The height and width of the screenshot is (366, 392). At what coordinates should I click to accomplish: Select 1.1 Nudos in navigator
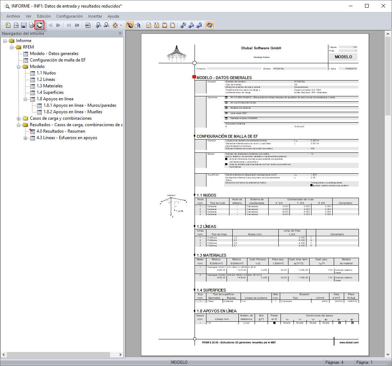[46, 73]
